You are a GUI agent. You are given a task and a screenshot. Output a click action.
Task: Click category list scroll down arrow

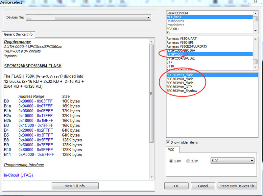point(255,31)
